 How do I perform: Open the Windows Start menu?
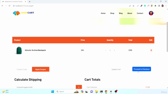click(x=52, y=91)
